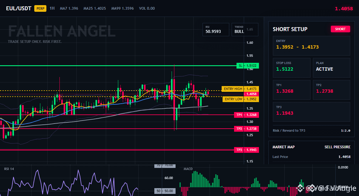Image resolution: width=359 pixels, height=196 pixels.
Task: Click the PLAN ACTIVE card
Action: pos(331,68)
